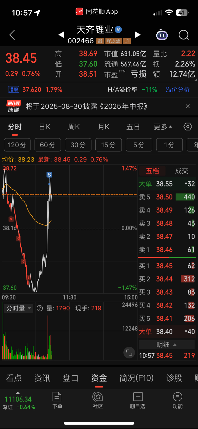This screenshot has width=198, height=429.
Task: Select 30分 interval
Action: pos(78,145)
